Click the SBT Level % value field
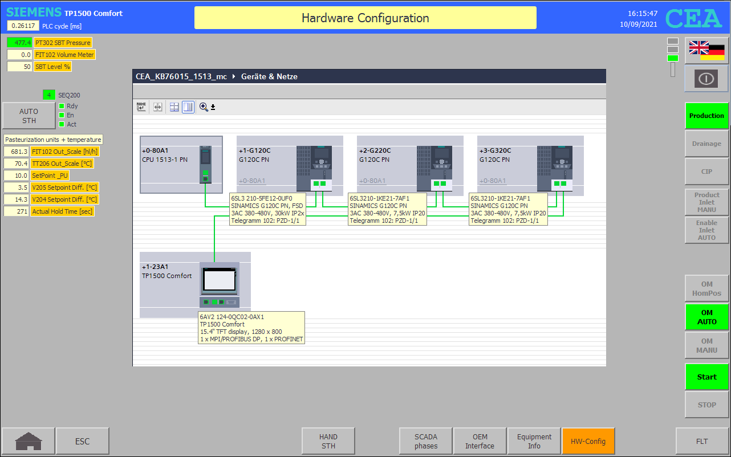The width and height of the screenshot is (731, 457). [x=19, y=67]
